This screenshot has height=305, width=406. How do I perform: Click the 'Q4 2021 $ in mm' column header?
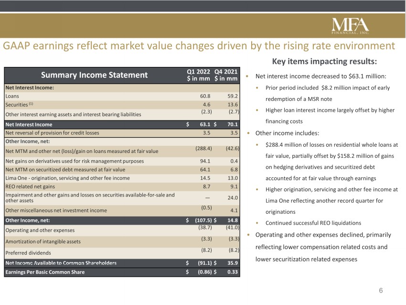(226, 75)
